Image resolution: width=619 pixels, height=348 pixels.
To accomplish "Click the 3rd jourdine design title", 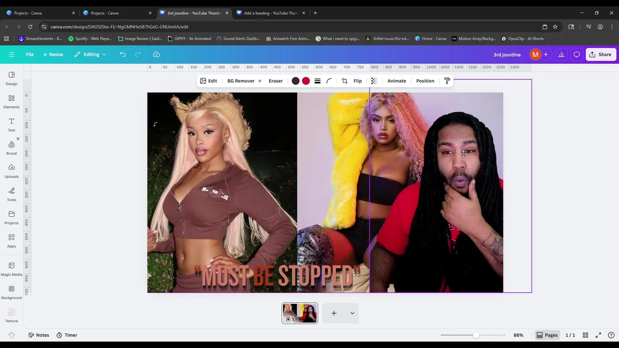I will 507,55.
